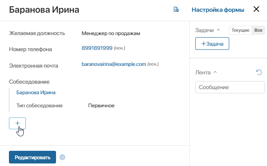Add an interview with the plus button
The height and width of the screenshot is (166, 267).
coord(17,123)
